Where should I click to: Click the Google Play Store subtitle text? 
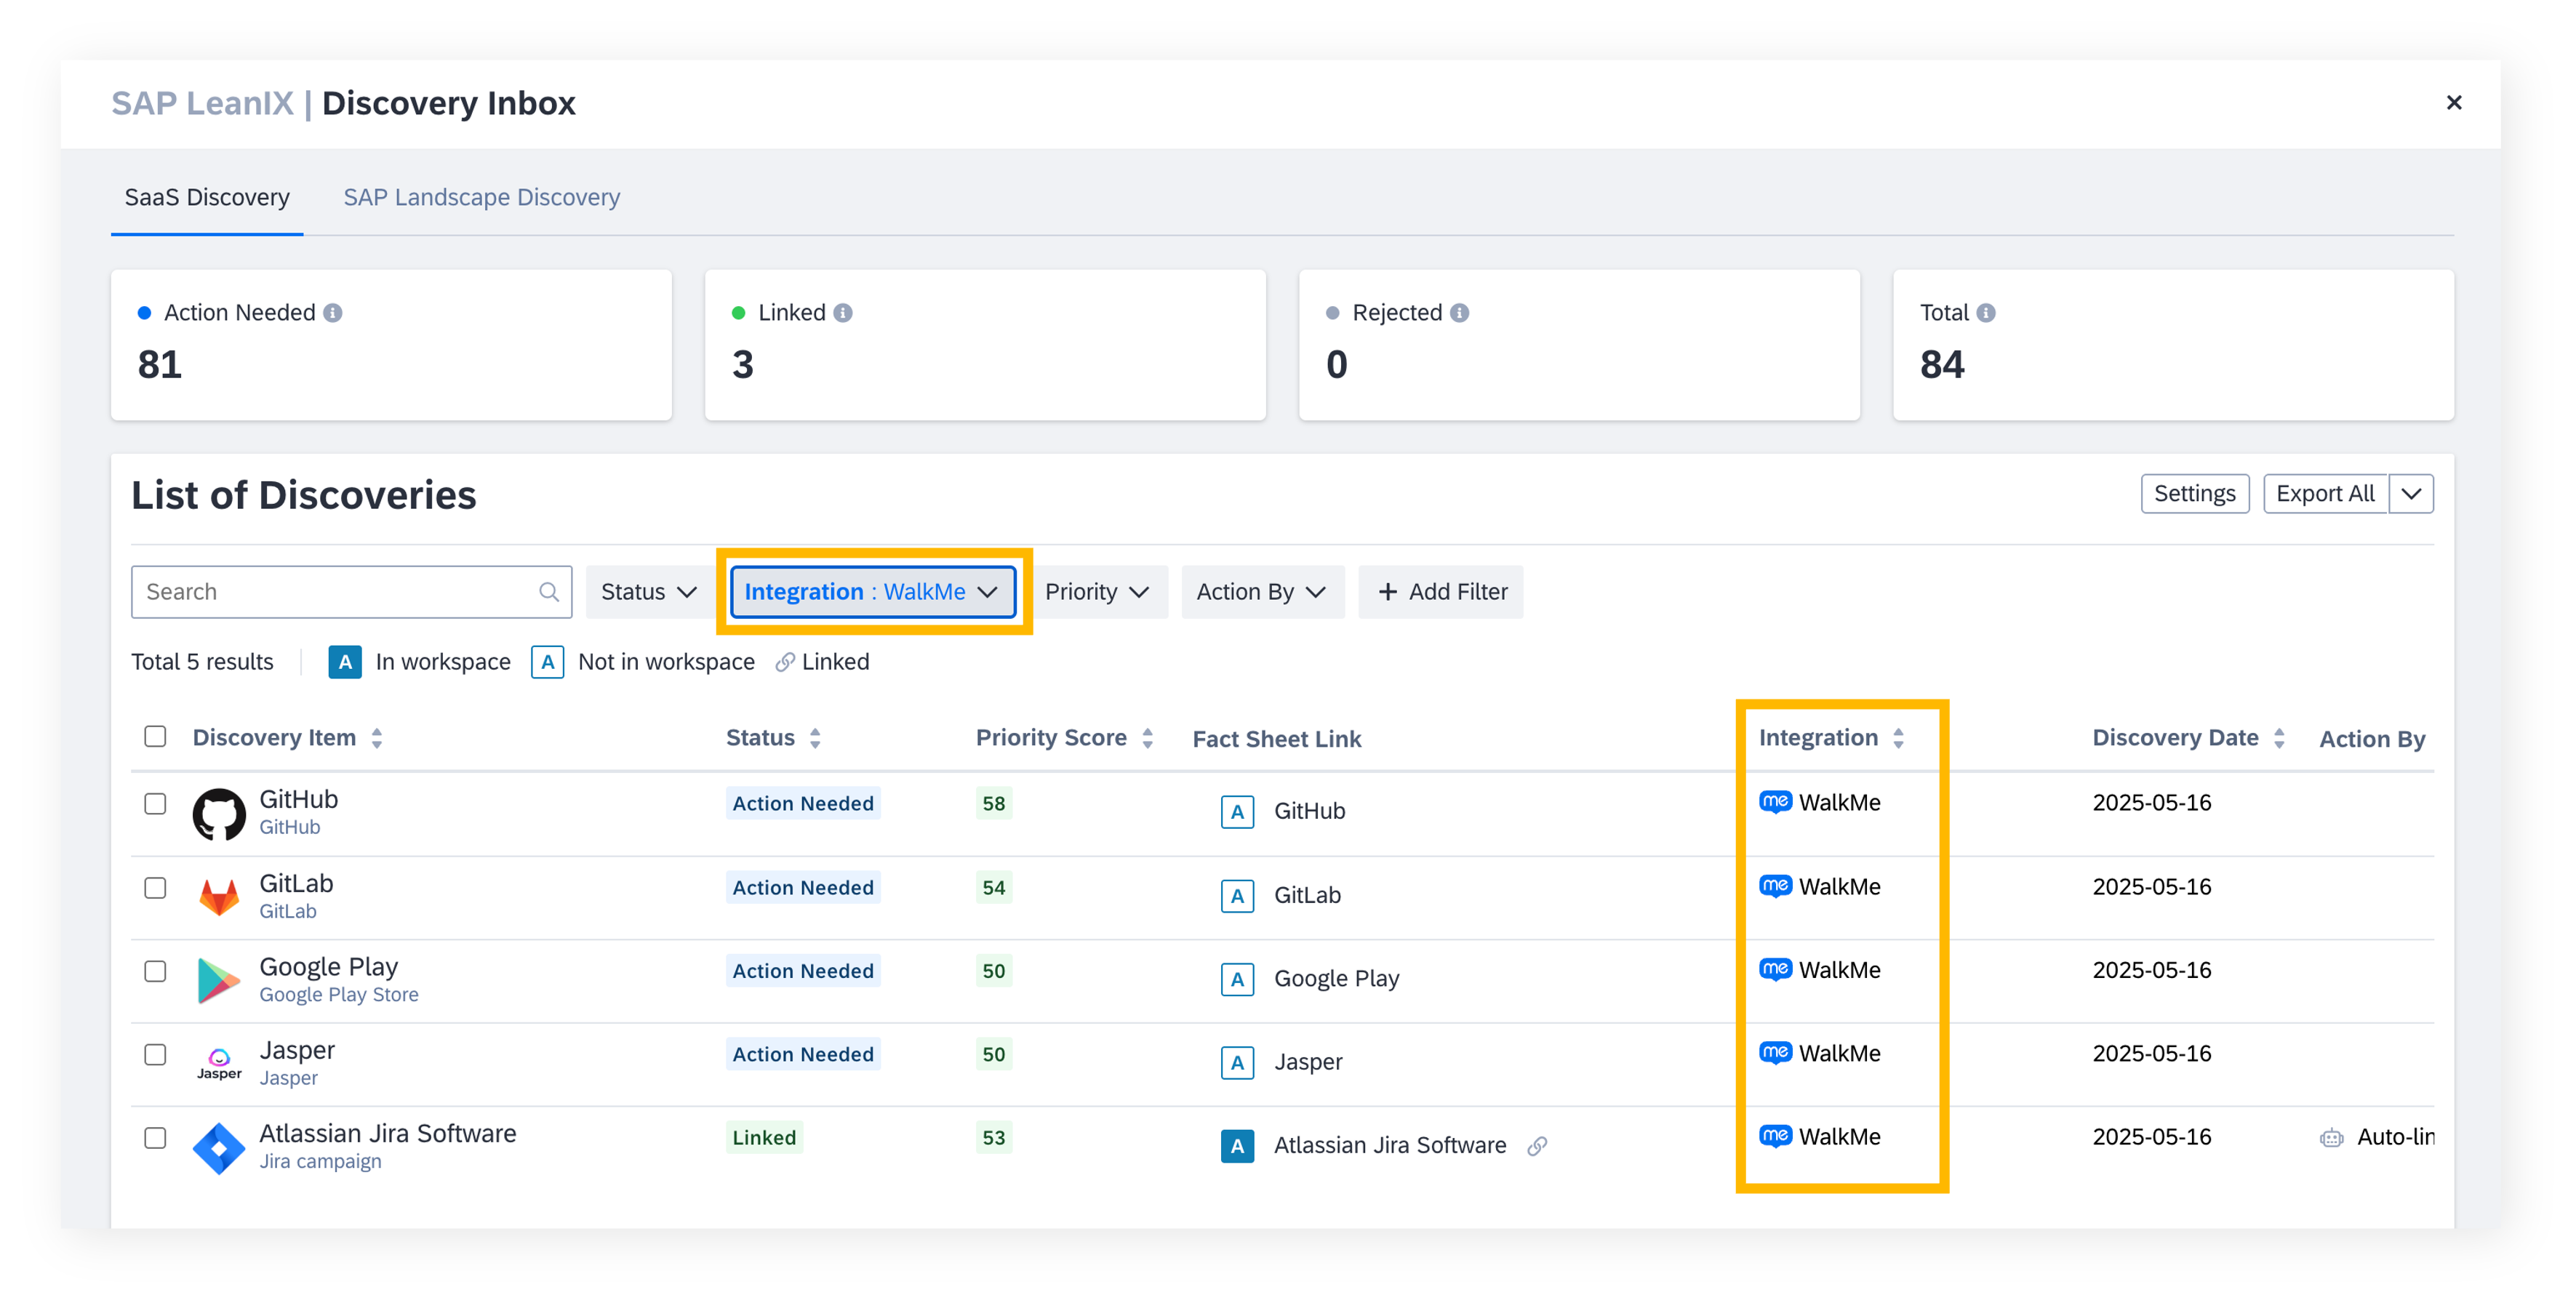(339, 996)
